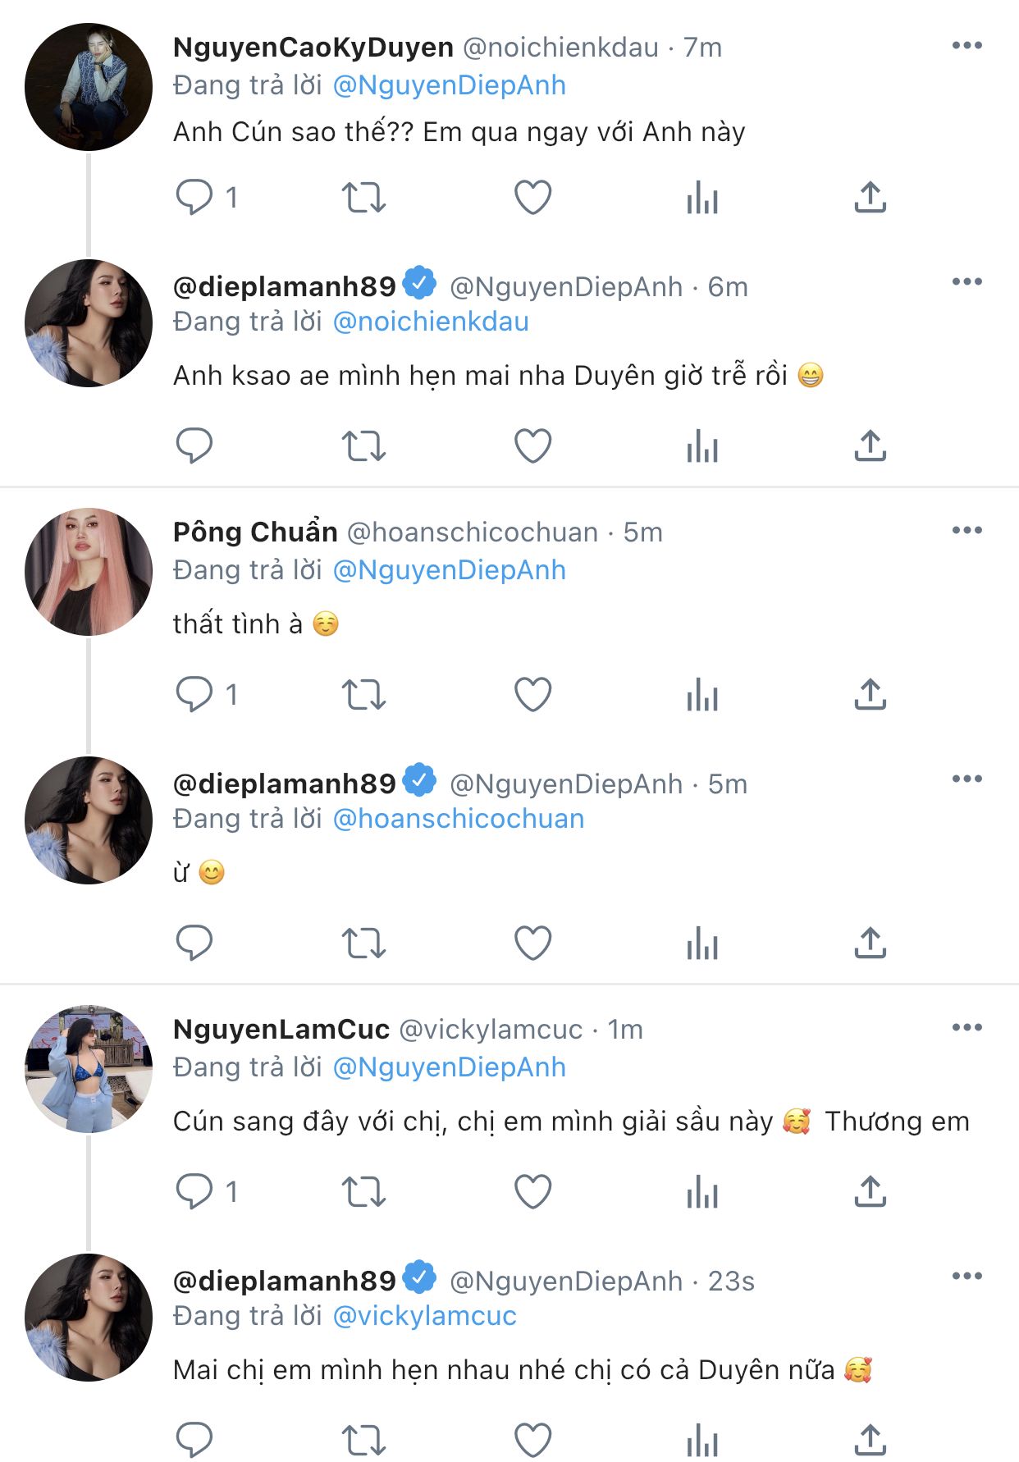This screenshot has height=1462, width=1019.
Task: Retweet NguyenCaoKyDuyen's tweet
Action: click(x=363, y=197)
